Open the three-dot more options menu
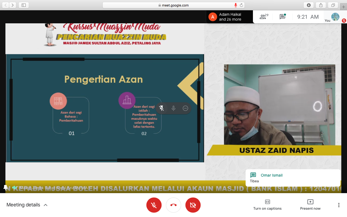This screenshot has height=217, width=347. (x=339, y=205)
